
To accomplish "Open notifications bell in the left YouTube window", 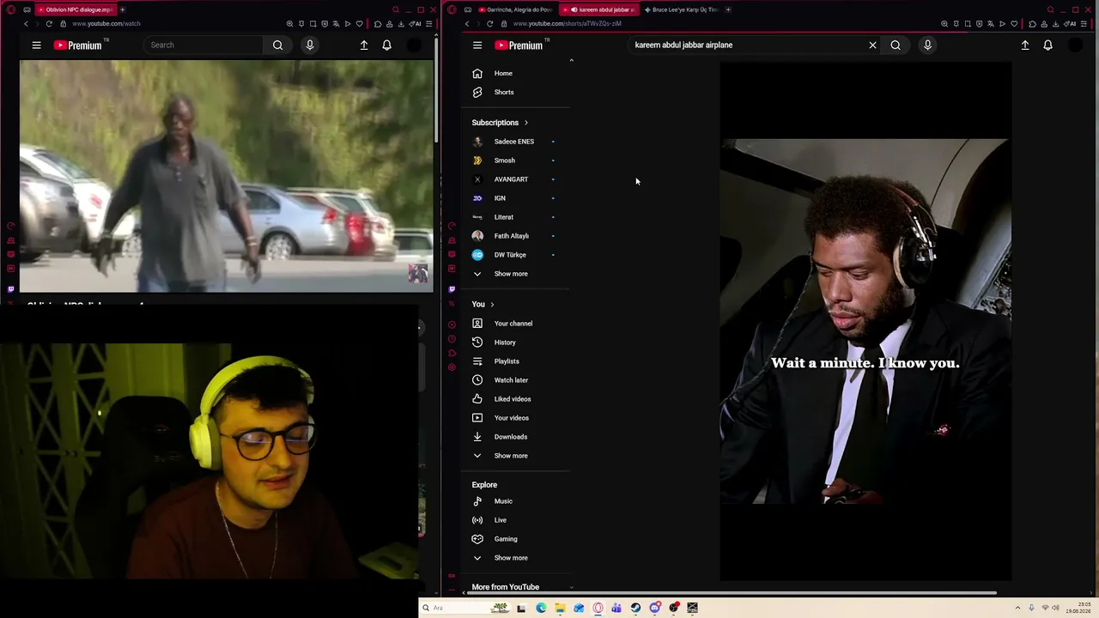I will point(386,45).
